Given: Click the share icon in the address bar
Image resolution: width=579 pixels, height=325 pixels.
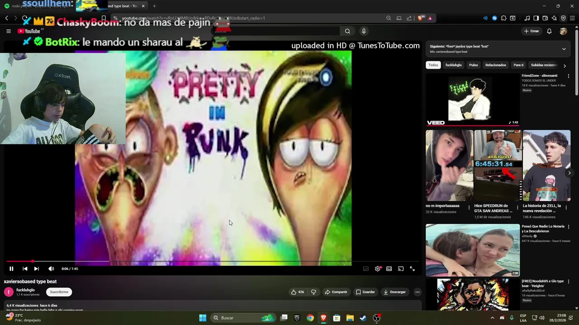Looking at the screenshot, I should (409, 18).
